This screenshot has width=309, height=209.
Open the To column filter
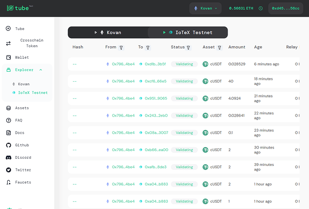coord(148,48)
